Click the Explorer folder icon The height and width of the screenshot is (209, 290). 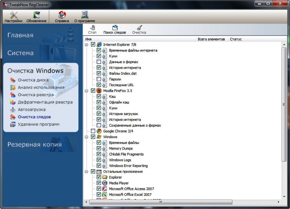click(105, 177)
